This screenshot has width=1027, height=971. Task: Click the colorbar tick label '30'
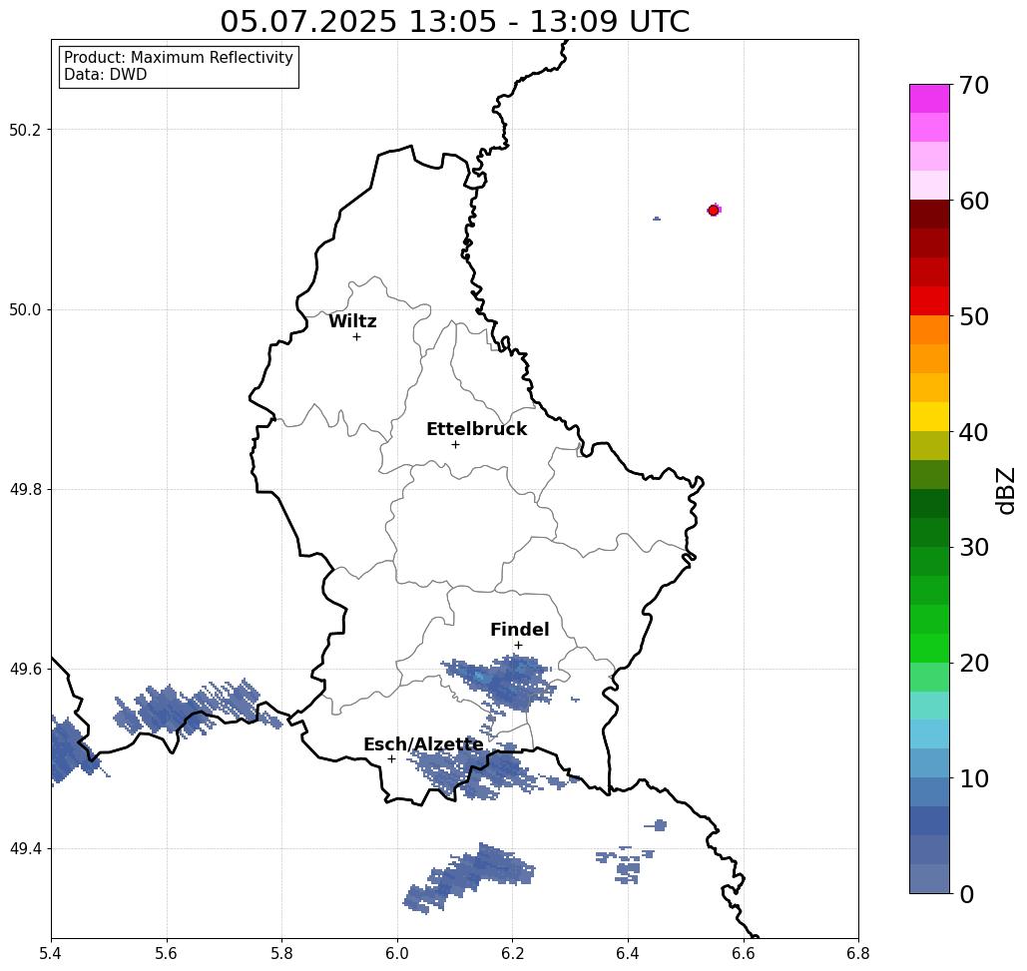tap(973, 548)
